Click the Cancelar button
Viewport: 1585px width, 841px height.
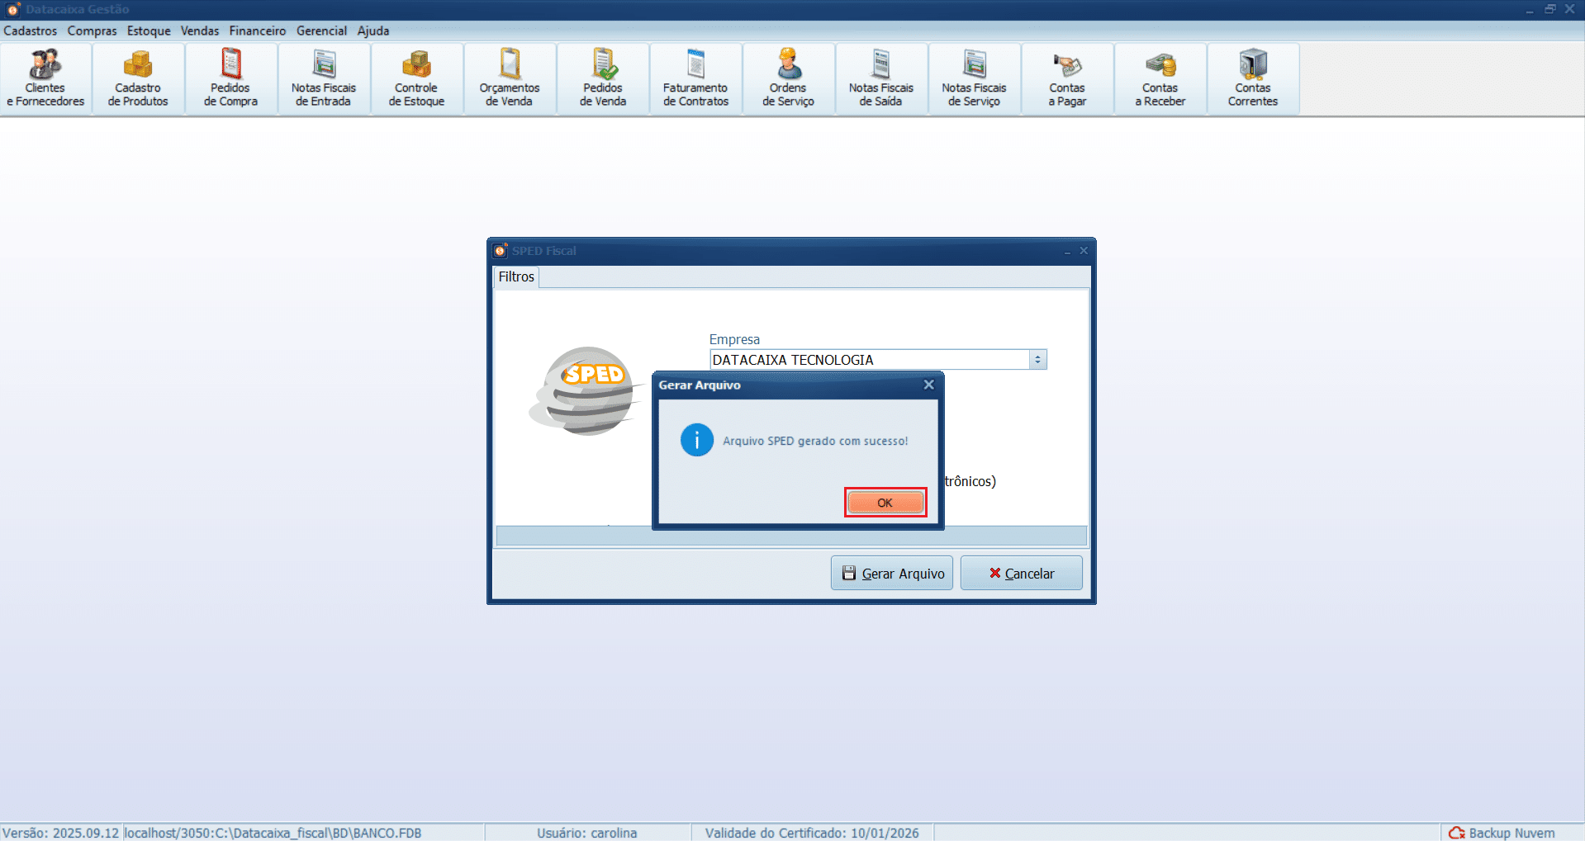pyautogui.click(x=1021, y=574)
